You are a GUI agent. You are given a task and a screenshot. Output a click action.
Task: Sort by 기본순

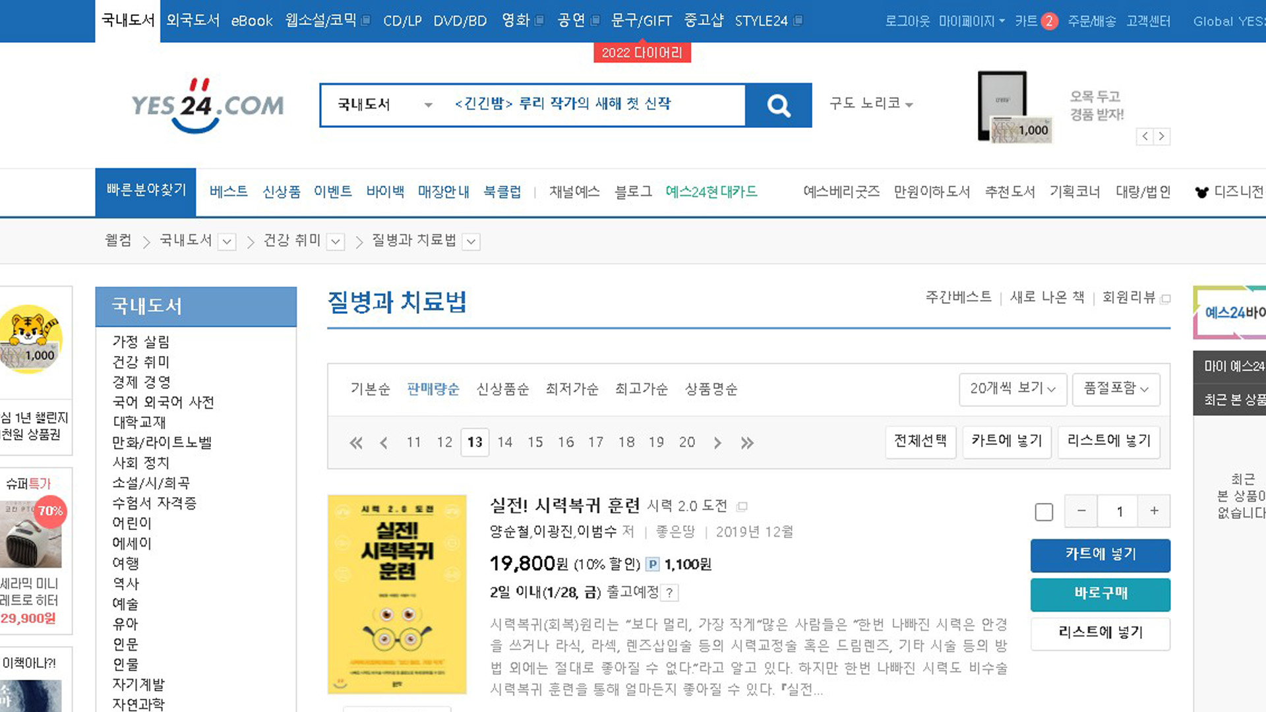[370, 389]
